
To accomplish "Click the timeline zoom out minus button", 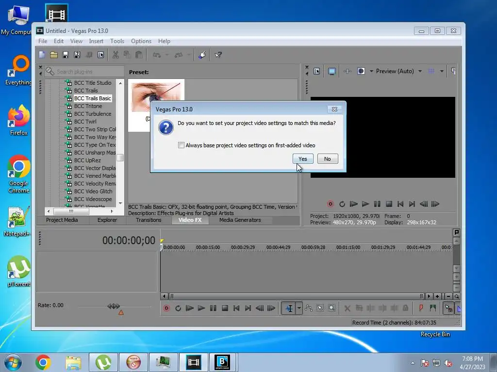I will [x=448, y=296].
